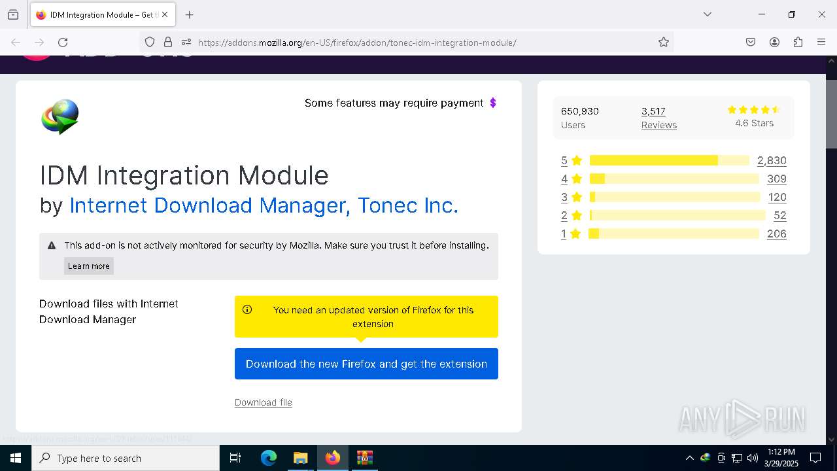Click the warning triangle icon

52,245
